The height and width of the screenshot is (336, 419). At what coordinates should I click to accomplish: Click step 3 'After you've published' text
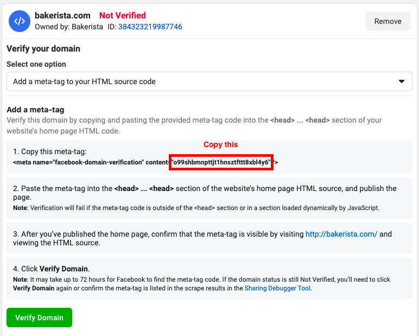point(202,238)
